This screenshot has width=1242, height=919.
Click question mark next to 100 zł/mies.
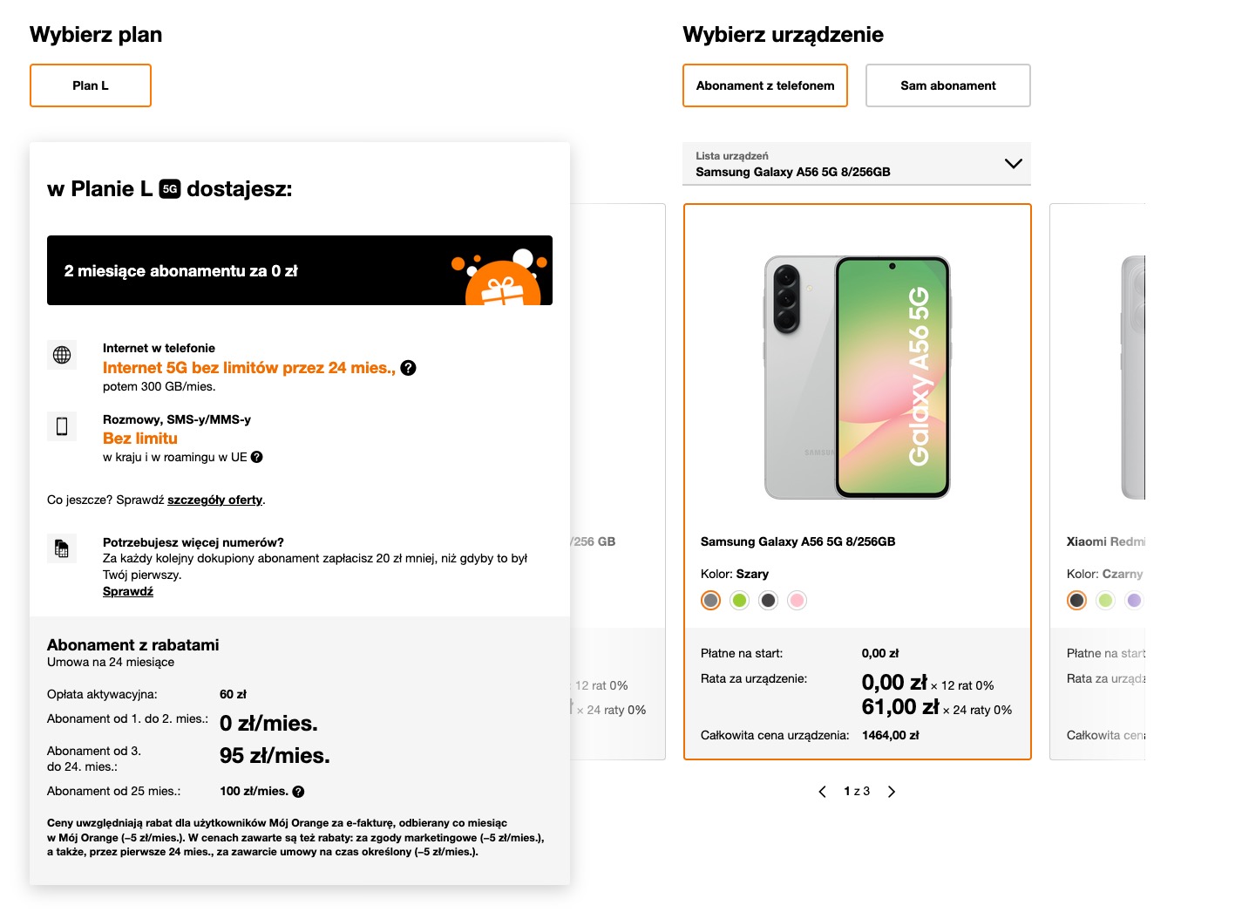(298, 792)
